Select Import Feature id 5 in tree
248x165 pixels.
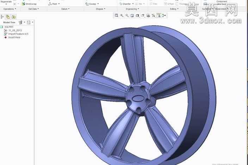16,34
